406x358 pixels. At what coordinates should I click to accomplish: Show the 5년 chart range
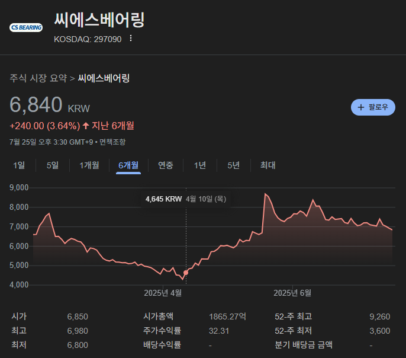click(x=234, y=165)
